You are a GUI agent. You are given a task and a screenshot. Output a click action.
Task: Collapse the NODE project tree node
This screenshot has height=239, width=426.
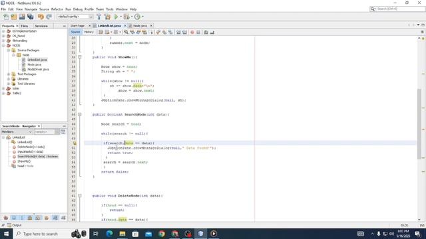(3, 45)
